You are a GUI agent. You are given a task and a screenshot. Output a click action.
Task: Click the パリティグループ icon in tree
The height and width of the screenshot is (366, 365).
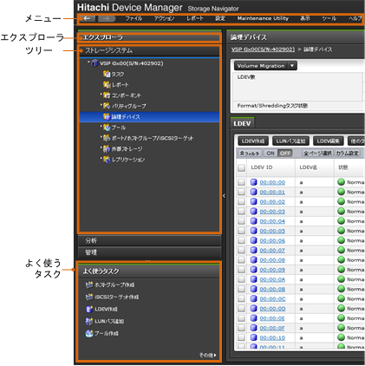point(107,106)
